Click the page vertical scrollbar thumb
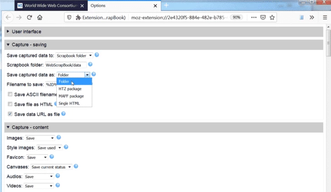This screenshot has height=192, width=331. 328,43
